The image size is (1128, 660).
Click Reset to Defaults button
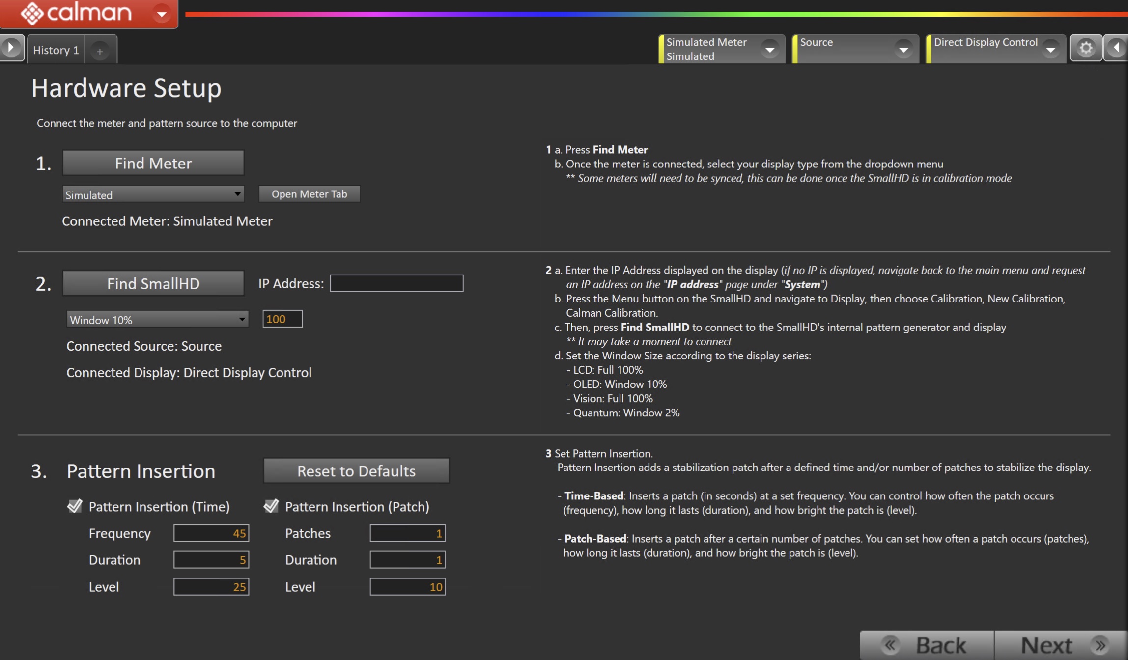[356, 470]
